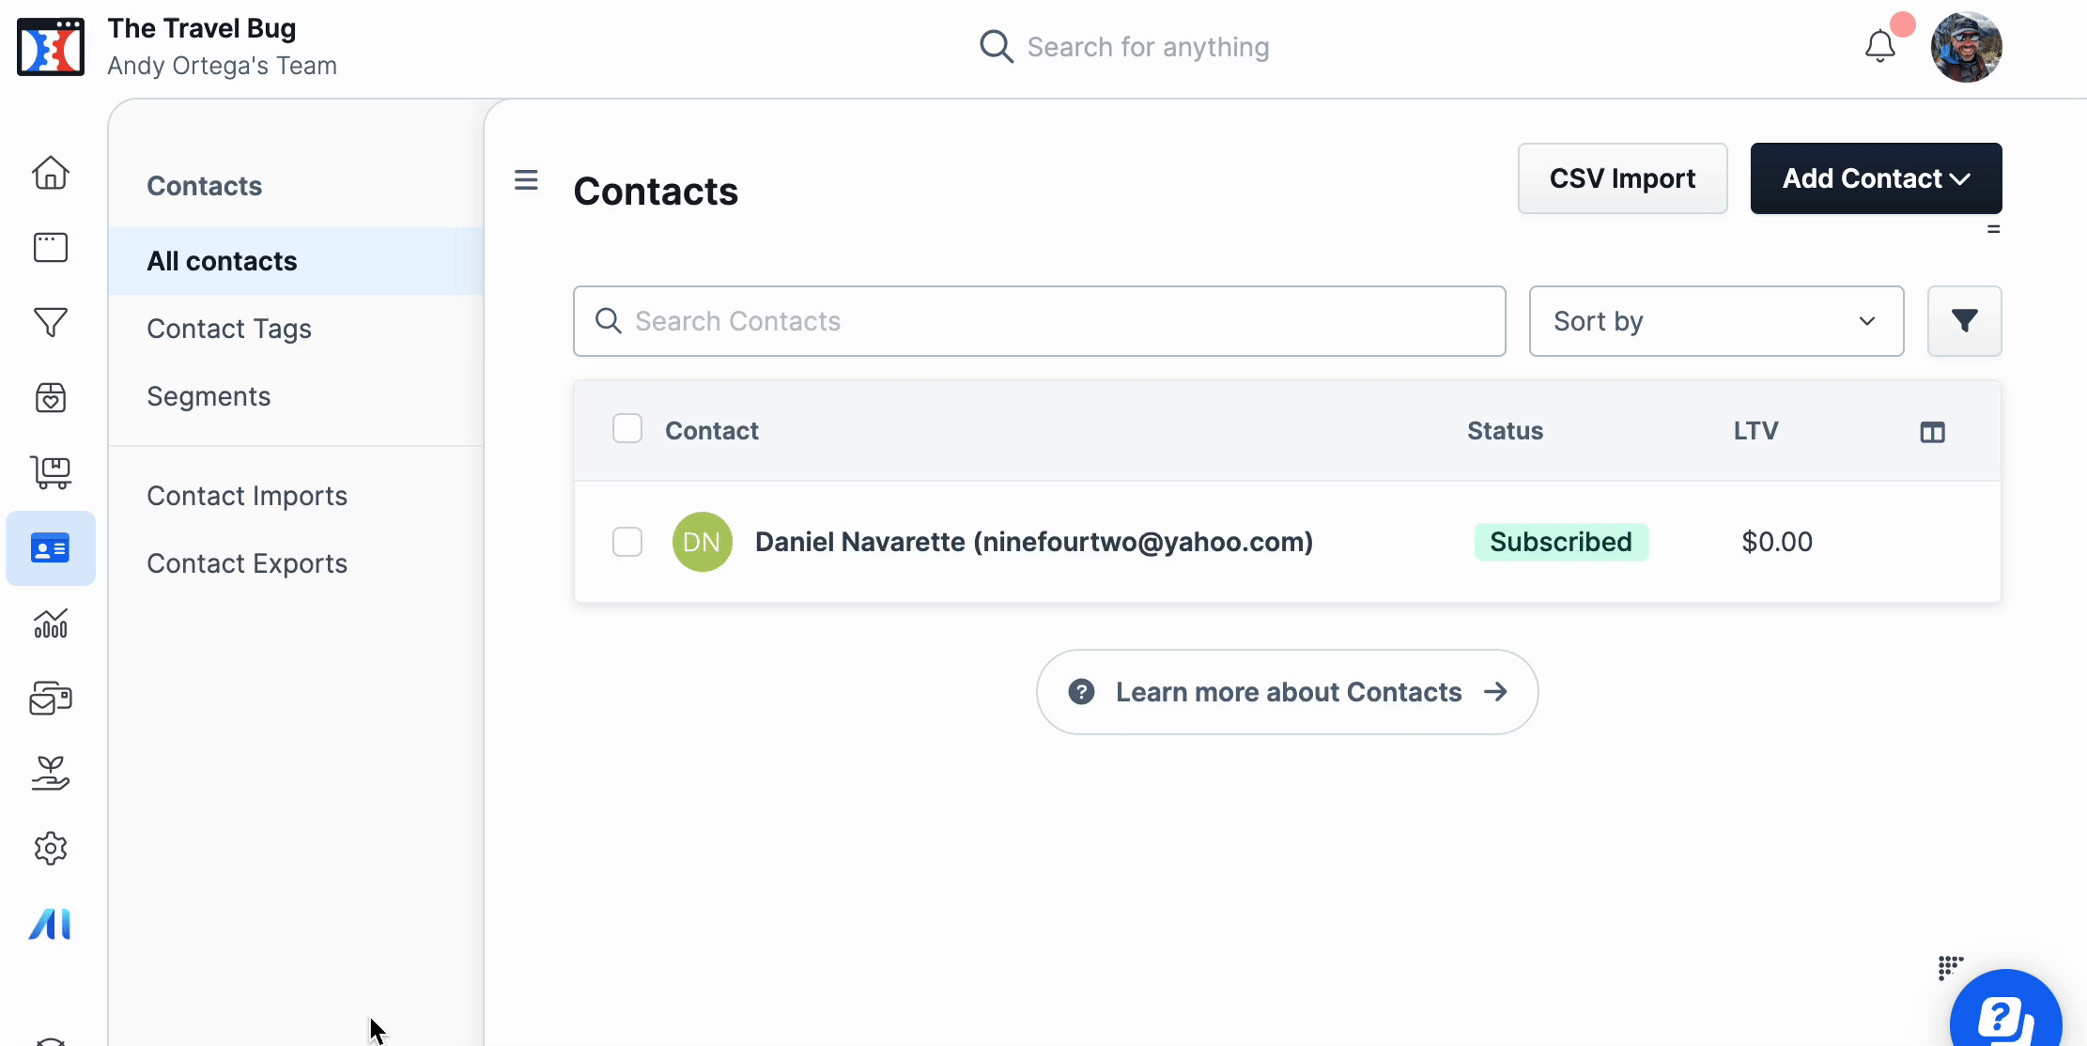
Task: Select all contacts with header checkbox
Action: click(x=627, y=429)
